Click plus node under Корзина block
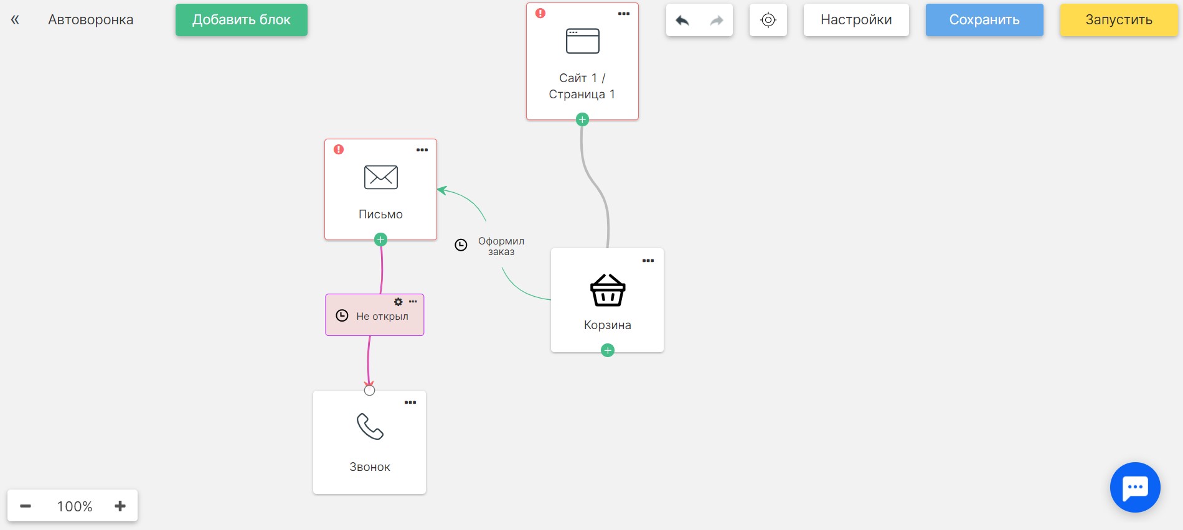This screenshot has height=530, width=1183. pyautogui.click(x=608, y=350)
